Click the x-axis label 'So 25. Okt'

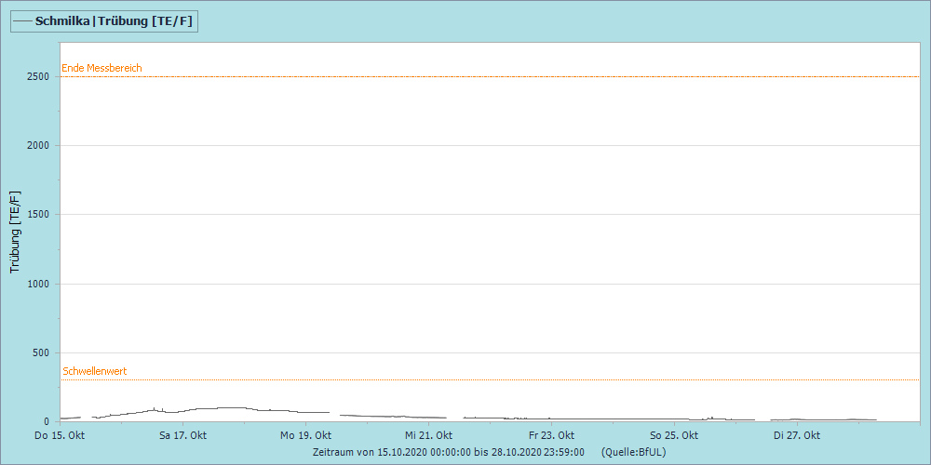[674, 435]
